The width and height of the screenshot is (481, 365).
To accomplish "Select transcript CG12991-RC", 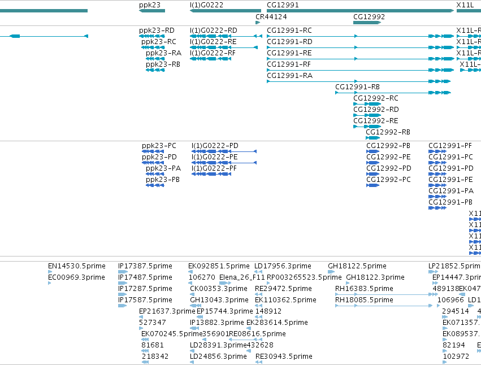I will [x=361, y=36].
